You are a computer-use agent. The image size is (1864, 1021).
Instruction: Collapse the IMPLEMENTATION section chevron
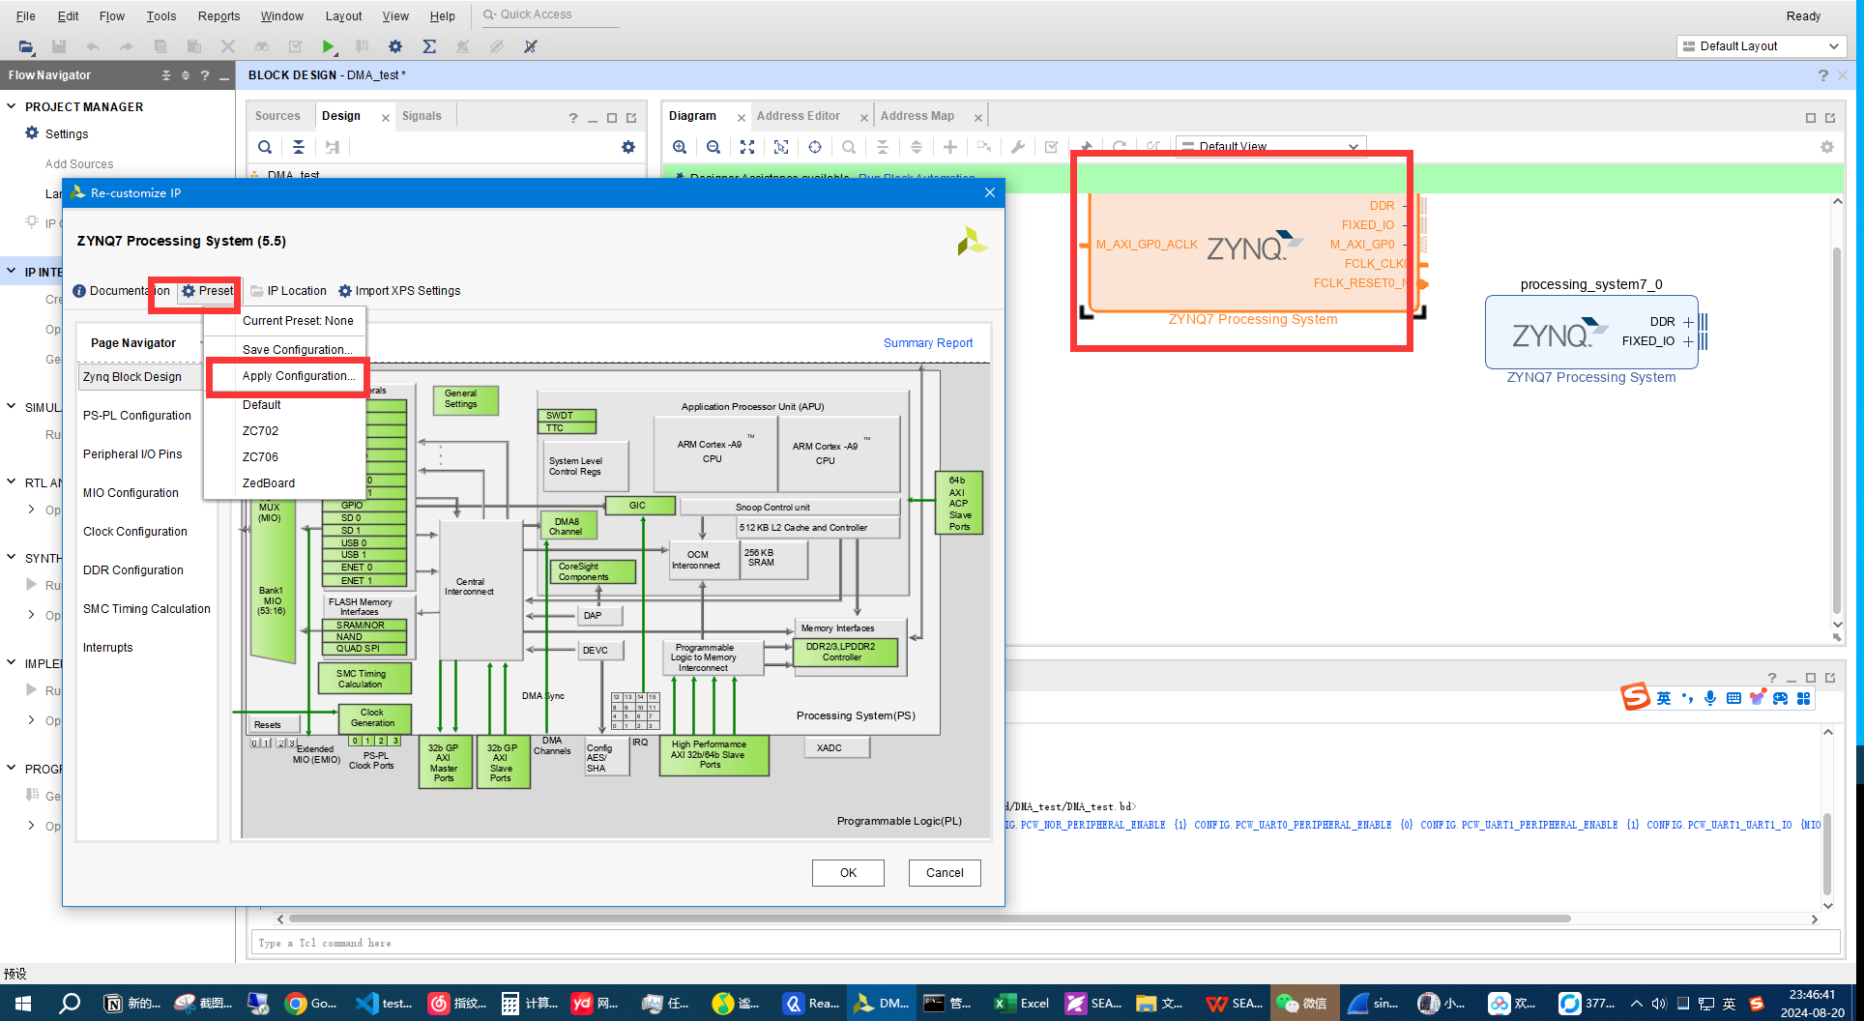point(12,663)
